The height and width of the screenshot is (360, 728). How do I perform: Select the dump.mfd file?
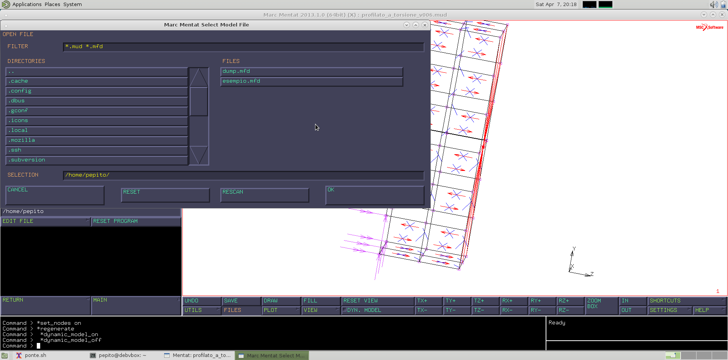311,72
